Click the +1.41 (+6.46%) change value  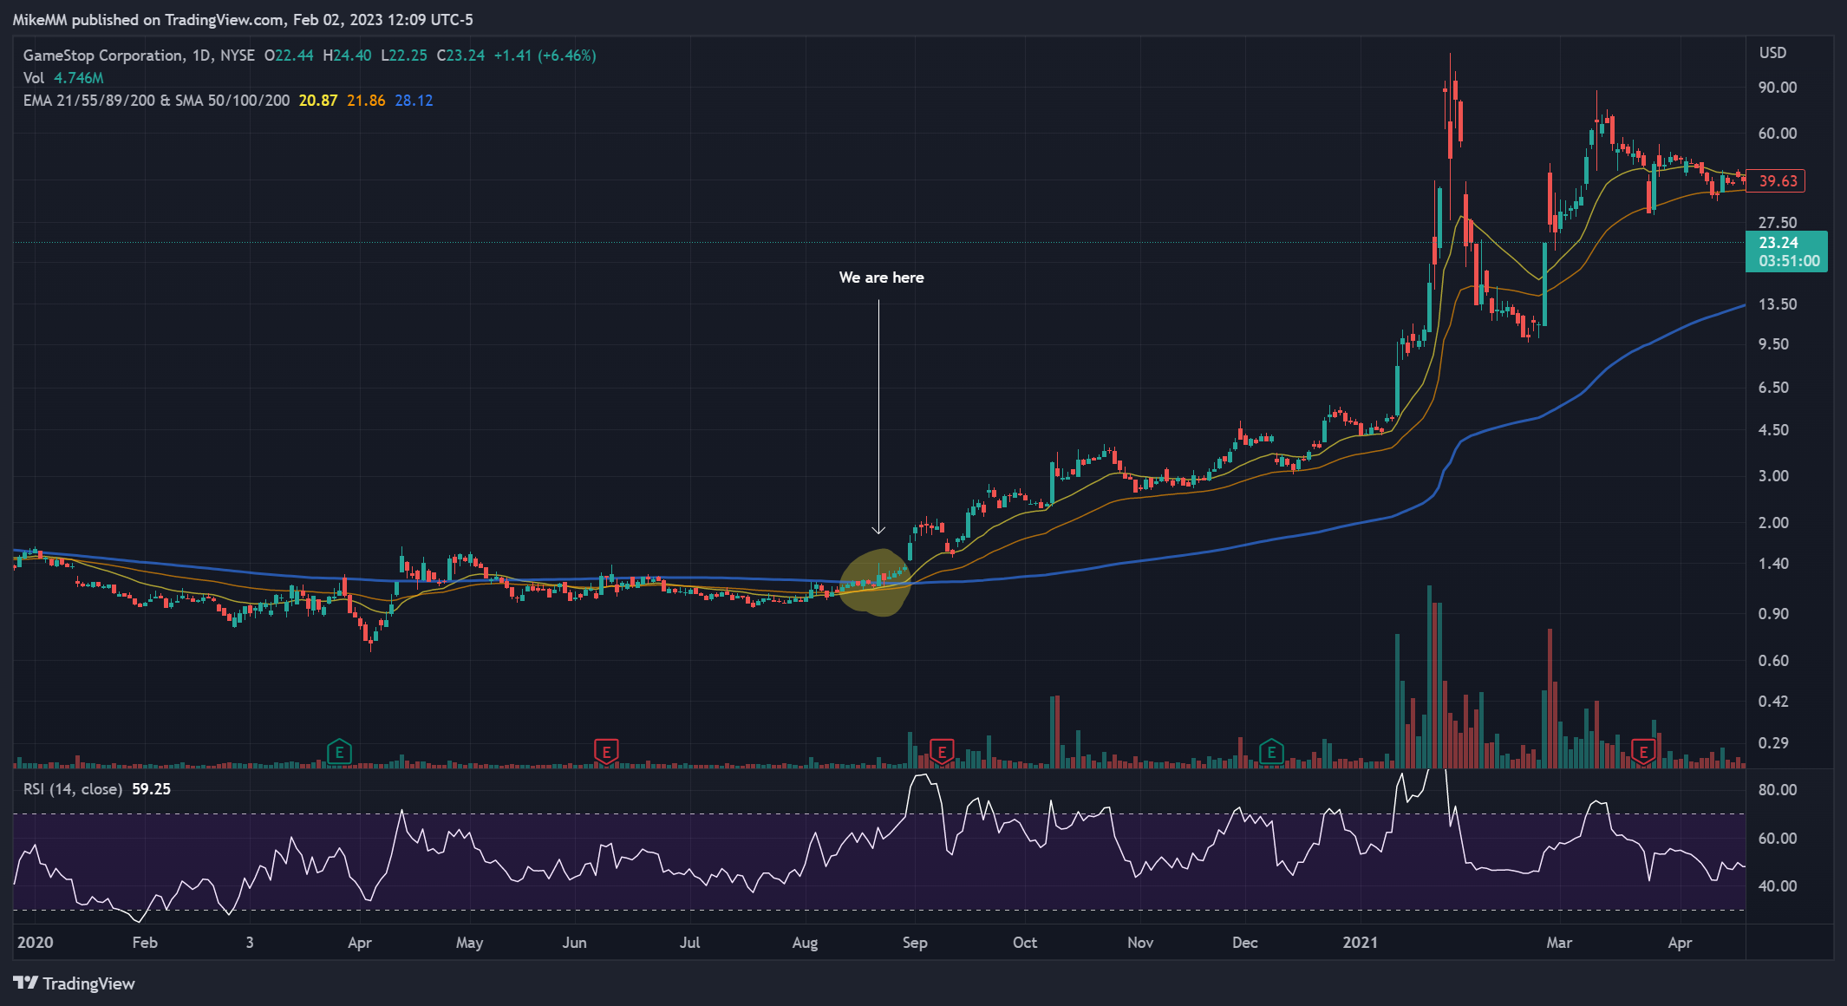[545, 56]
